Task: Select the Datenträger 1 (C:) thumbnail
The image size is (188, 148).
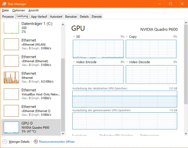Action: coord(11,28)
